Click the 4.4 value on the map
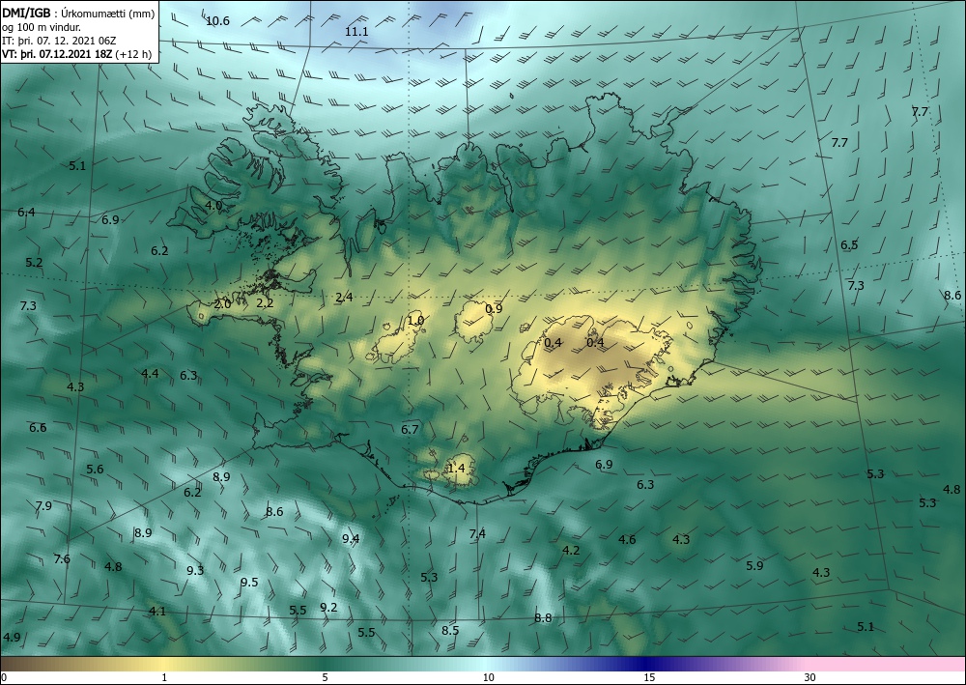The width and height of the screenshot is (966, 685). (150, 373)
